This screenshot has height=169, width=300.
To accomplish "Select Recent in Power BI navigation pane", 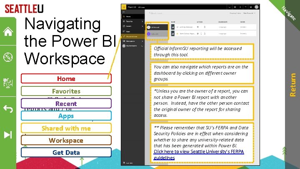I will [x=133, y=26].
